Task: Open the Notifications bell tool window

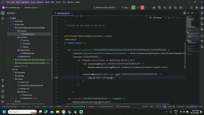Action: click(202, 13)
